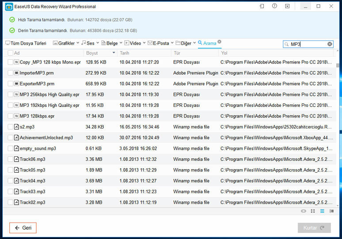The height and width of the screenshot is (239, 342).
Task: Click the EaseUS app logo icon
Action: click(x=9, y=7)
